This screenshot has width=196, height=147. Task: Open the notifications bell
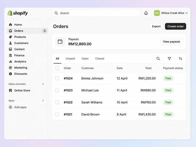pyautogui.click(x=146, y=13)
